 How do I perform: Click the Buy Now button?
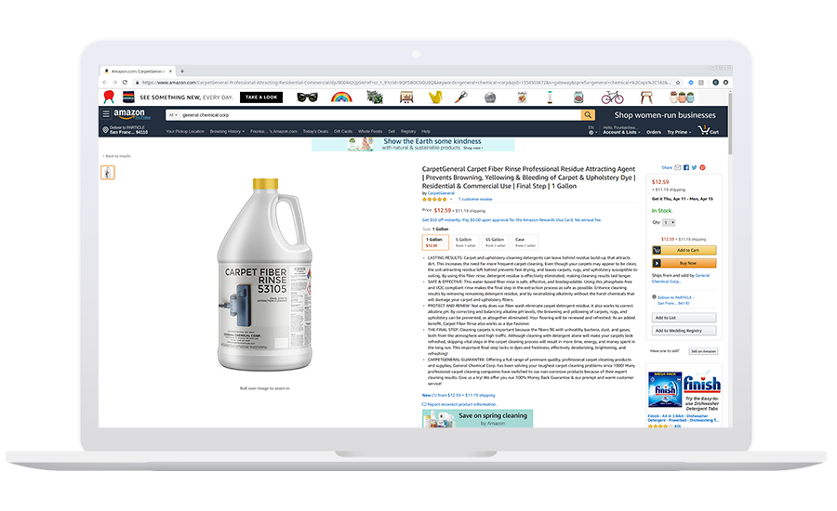coord(684,263)
